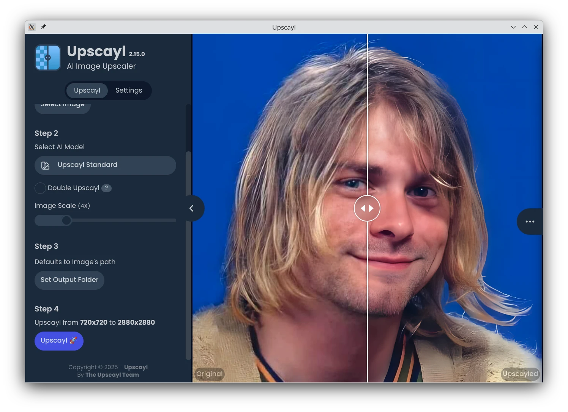Click the sidebar vertical scrollbar
568x412 pixels.
pos(188,254)
